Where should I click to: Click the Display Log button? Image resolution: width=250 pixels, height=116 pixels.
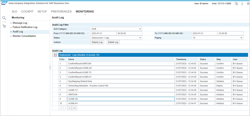[97, 42]
